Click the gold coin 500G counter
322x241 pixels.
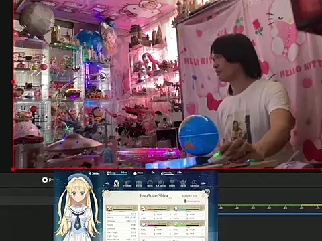tap(94, 173)
